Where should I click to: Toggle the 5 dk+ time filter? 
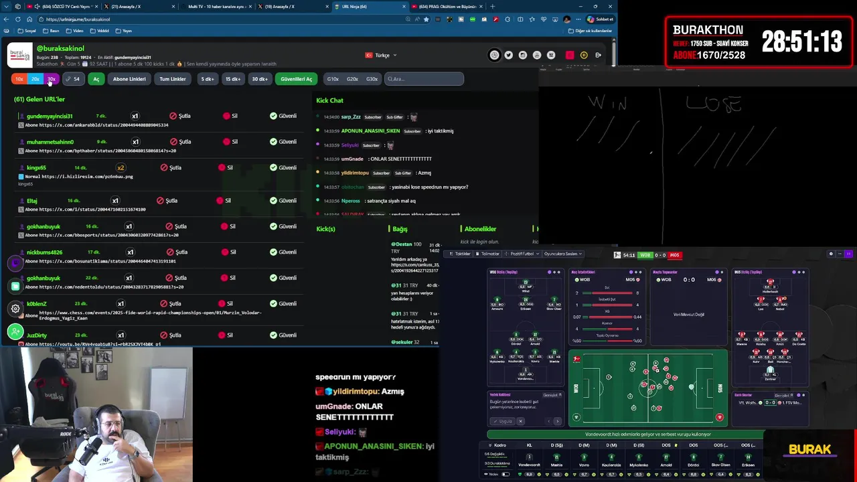208,79
